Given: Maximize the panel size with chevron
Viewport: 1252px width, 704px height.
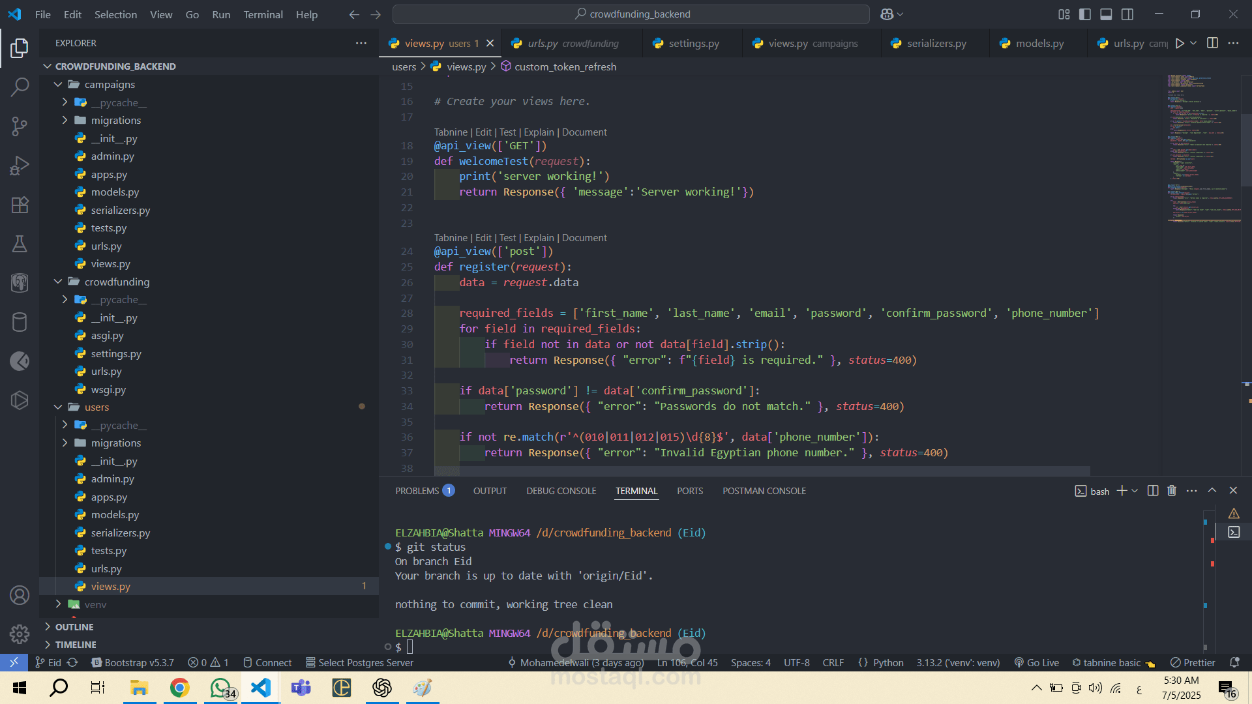Looking at the screenshot, I should pos(1212,491).
